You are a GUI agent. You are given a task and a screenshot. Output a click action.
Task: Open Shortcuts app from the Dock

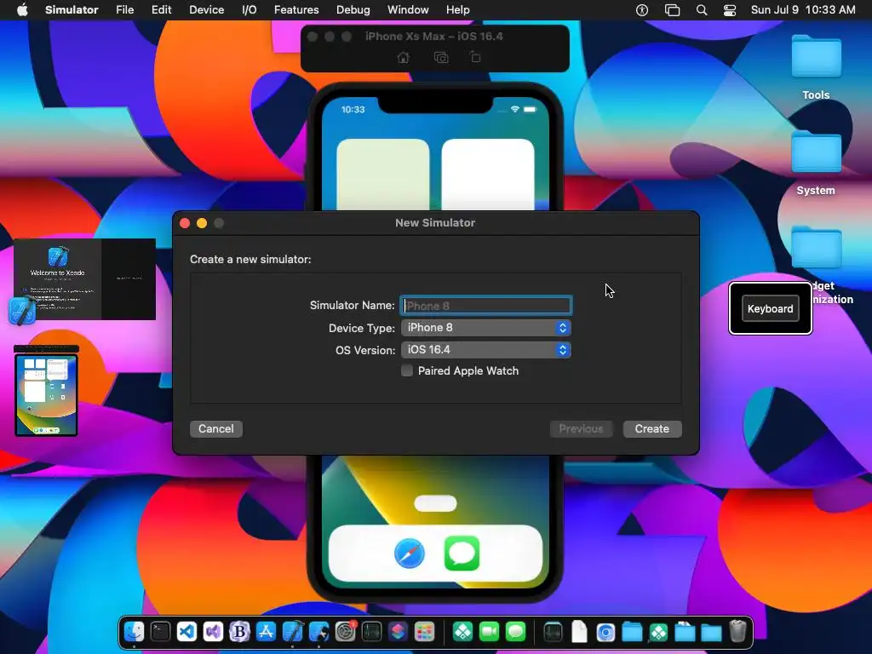point(398,632)
